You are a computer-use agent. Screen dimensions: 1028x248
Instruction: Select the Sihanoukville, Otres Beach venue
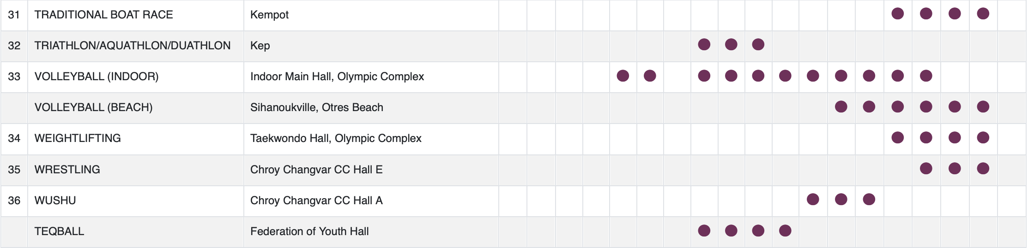[x=317, y=107]
